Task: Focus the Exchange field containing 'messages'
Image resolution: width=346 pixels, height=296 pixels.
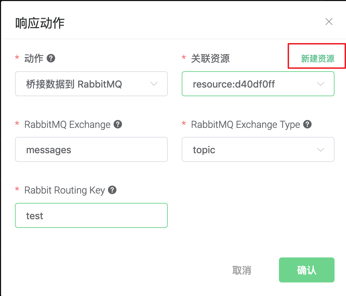Action: coord(91,150)
